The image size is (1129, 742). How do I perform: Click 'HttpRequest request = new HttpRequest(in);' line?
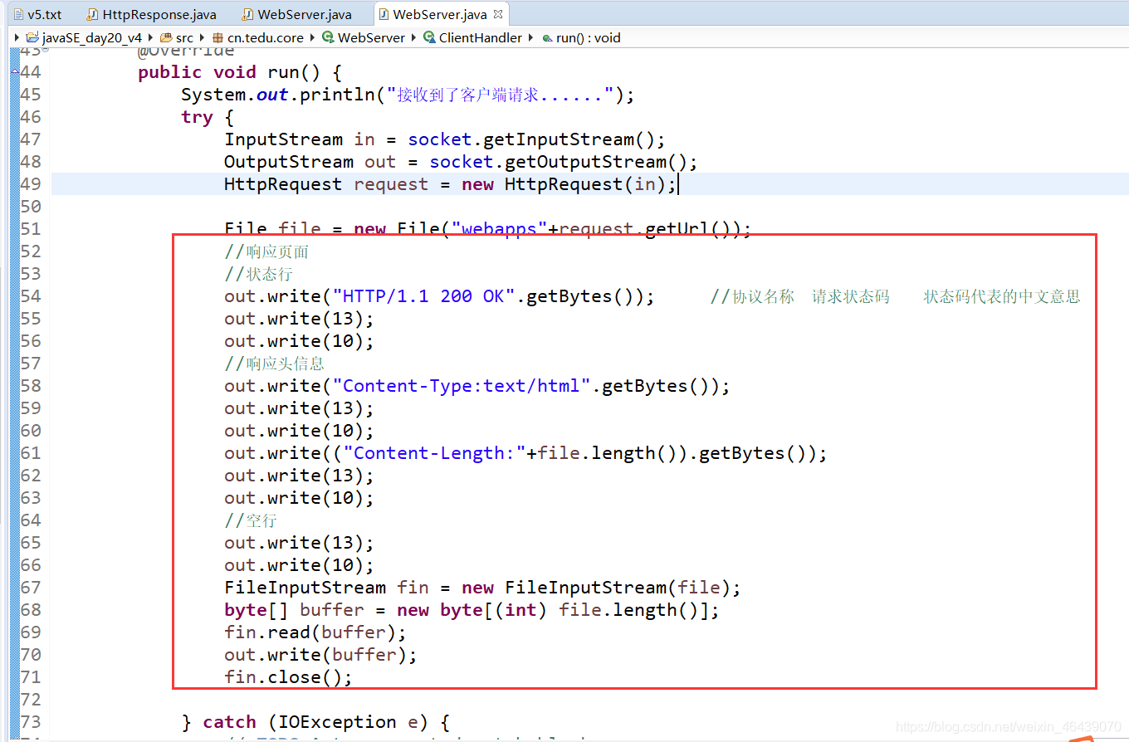[450, 184]
